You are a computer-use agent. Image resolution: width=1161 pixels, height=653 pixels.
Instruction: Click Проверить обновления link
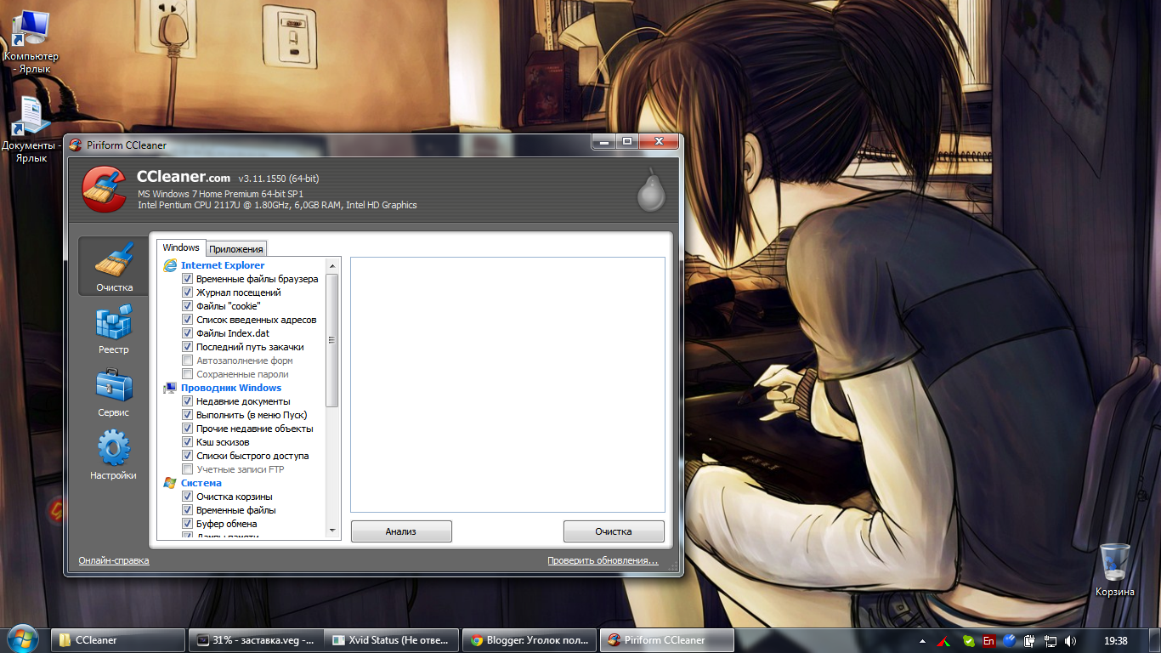[603, 560]
